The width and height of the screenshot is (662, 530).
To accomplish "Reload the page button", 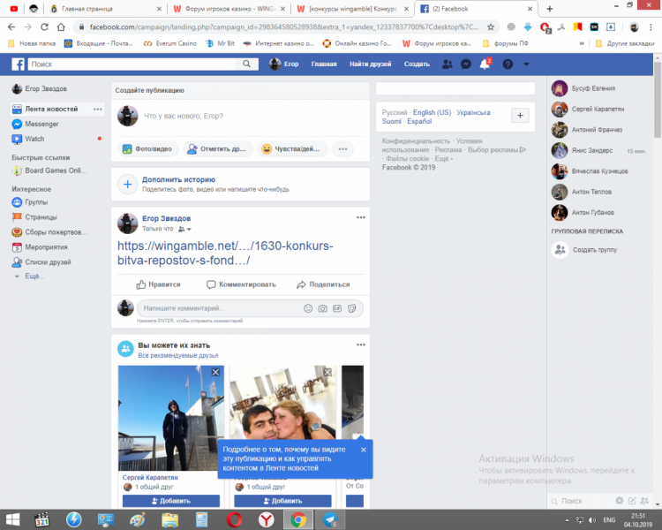I will [44, 27].
